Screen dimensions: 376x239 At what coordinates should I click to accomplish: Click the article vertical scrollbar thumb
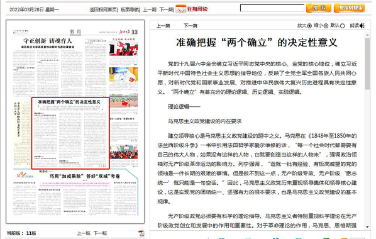click(x=367, y=64)
